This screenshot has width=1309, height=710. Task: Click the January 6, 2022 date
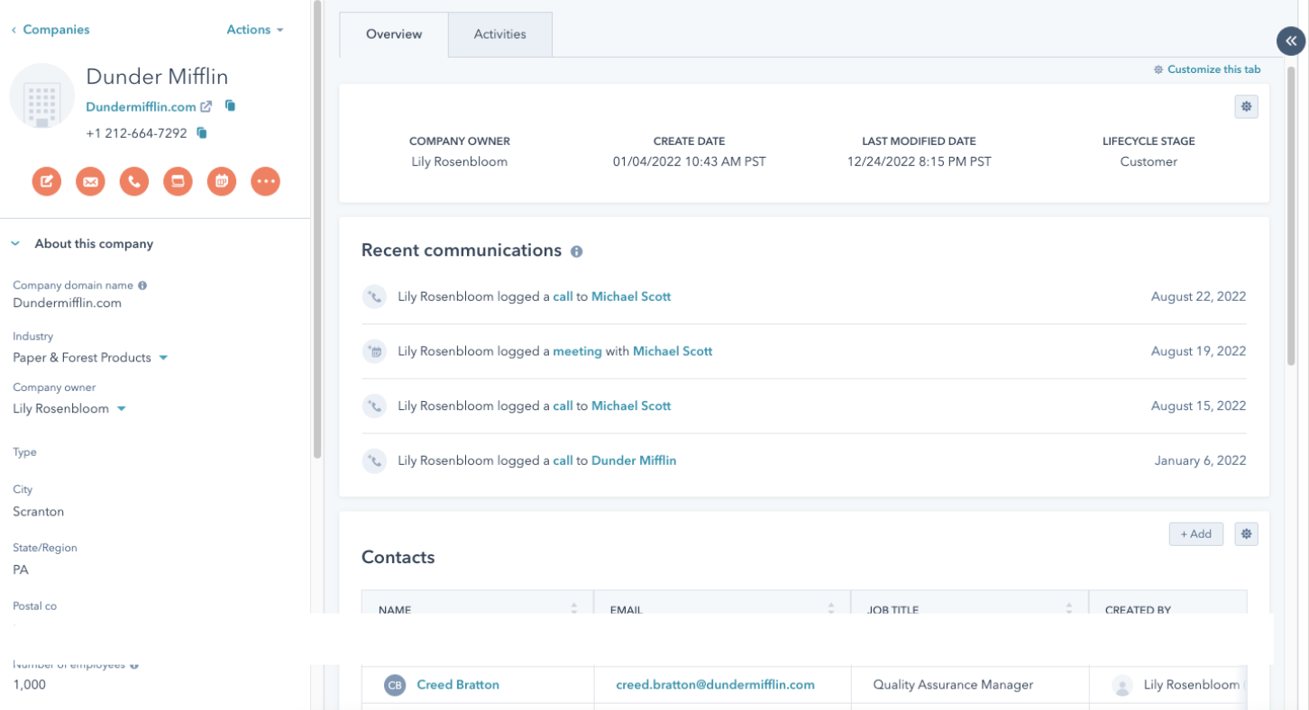[x=1200, y=461]
